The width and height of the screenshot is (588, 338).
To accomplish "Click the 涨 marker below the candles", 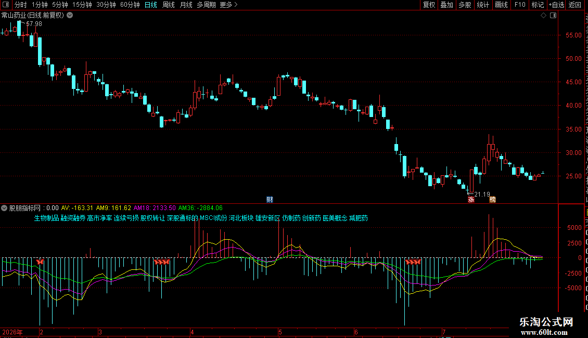I will point(471,200).
